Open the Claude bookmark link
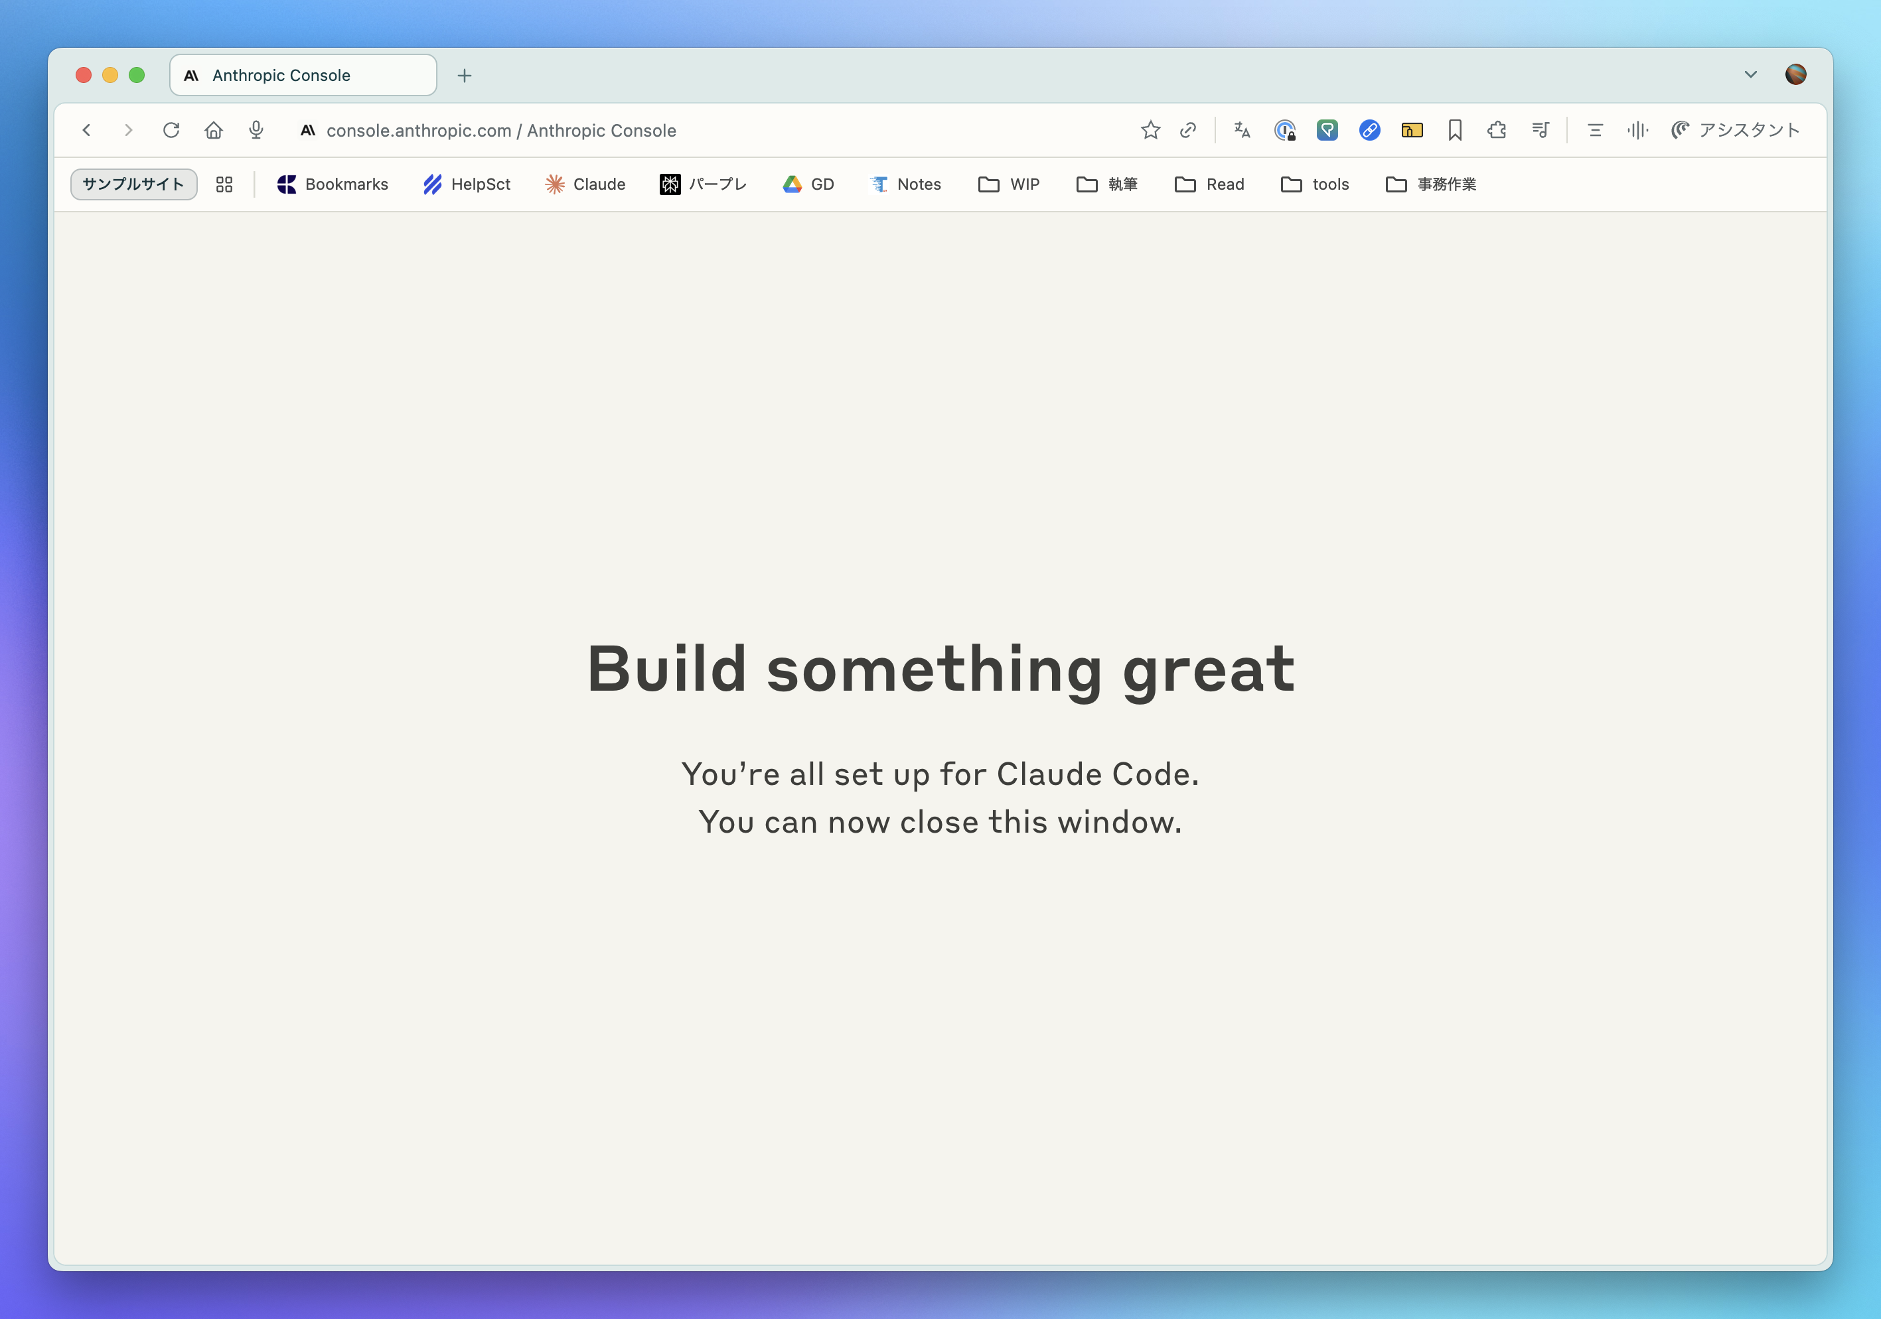This screenshot has width=1881, height=1319. coord(585,184)
